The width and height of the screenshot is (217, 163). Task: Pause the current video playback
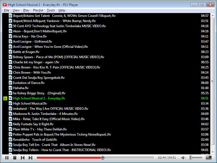tap(7, 158)
